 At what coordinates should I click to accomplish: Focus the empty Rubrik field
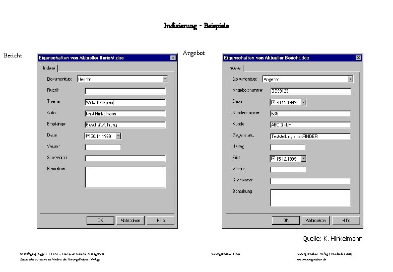coord(125,91)
